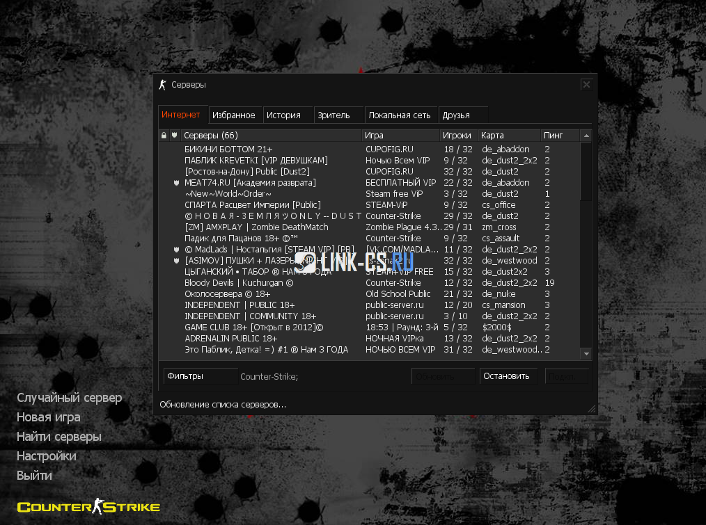Open the История tab
Image resolution: width=706 pixels, height=525 pixels.
288,115
